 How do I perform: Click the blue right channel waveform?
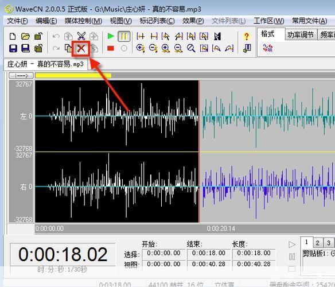(267, 187)
